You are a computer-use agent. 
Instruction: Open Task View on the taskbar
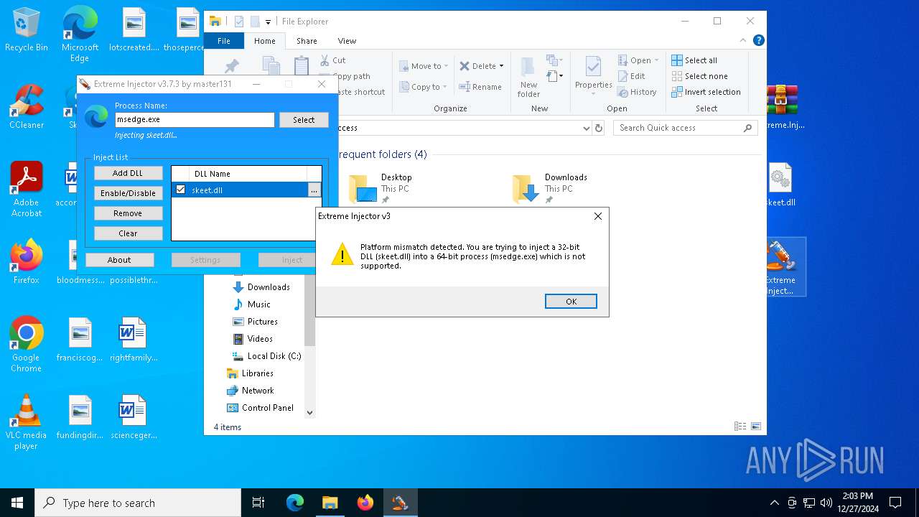click(x=258, y=503)
